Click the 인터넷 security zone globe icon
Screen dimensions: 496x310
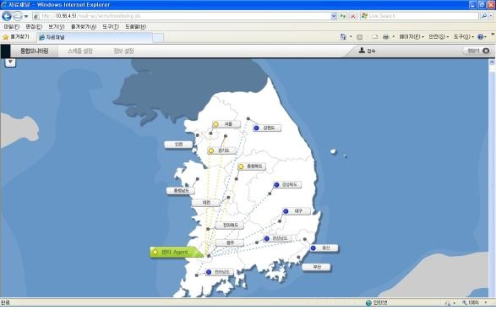(368, 302)
